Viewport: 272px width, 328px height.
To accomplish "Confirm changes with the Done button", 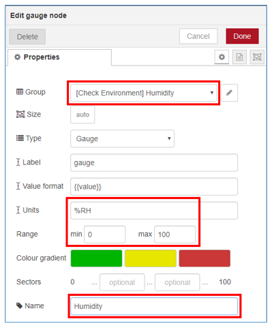I will [x=242, y=36].
